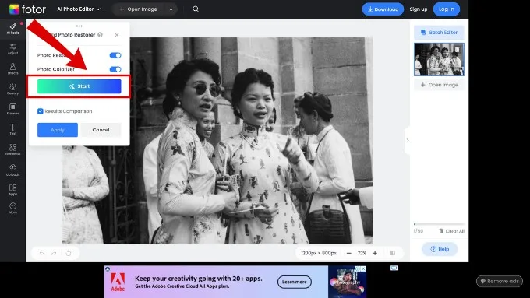The height and width of the screenshot is (298, 530).
Task: Click the Sign up link
Action: (418, 9)
